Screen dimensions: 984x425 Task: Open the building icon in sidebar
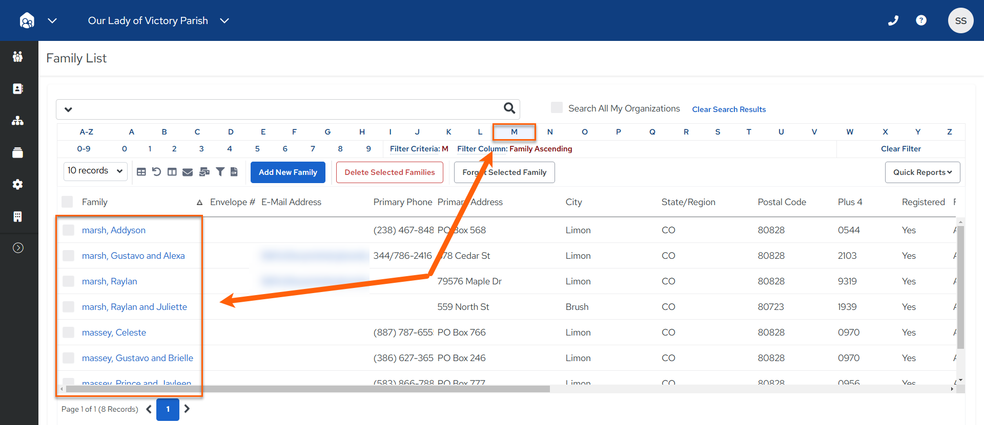tap(18, 216)
